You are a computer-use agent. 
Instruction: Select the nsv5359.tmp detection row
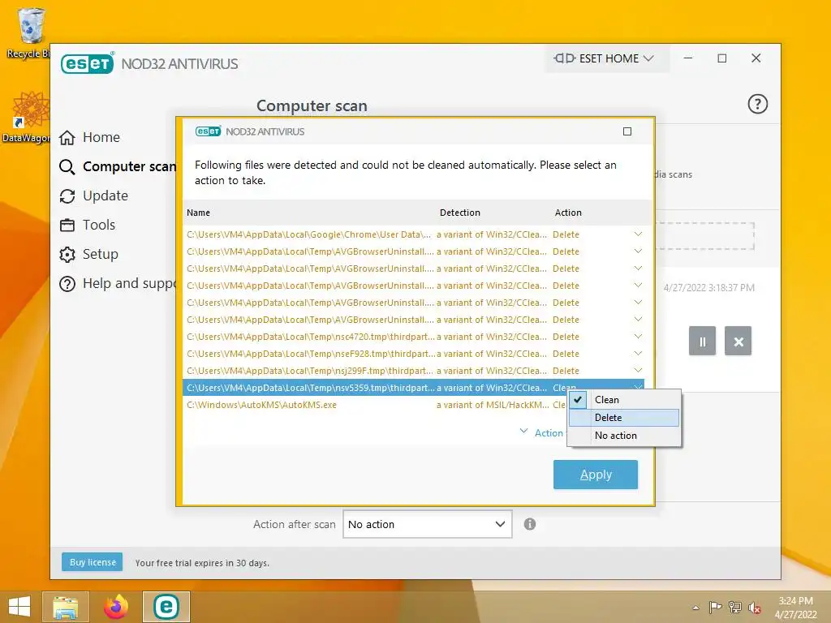click(413, 388)
